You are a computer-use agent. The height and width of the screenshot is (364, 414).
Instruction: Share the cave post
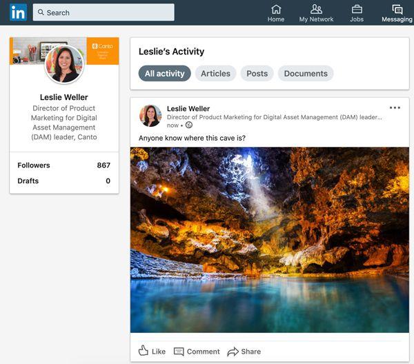[244, 351]
